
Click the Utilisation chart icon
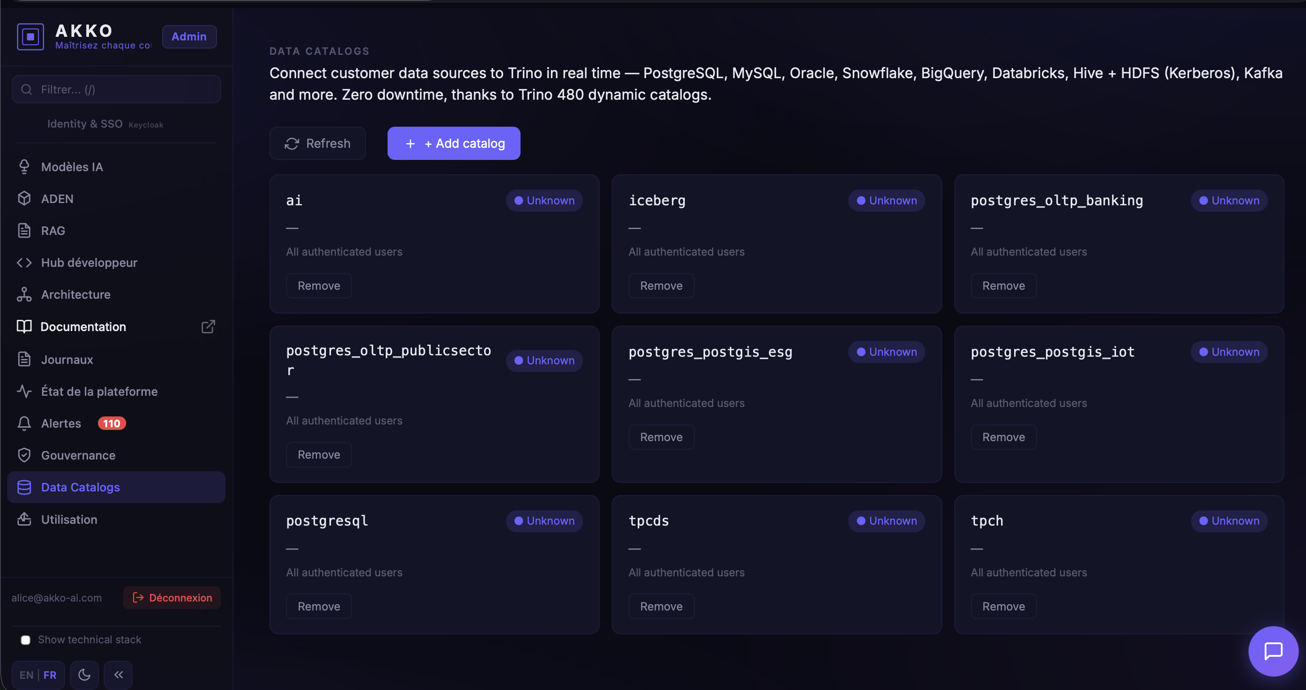coord(24,519)
